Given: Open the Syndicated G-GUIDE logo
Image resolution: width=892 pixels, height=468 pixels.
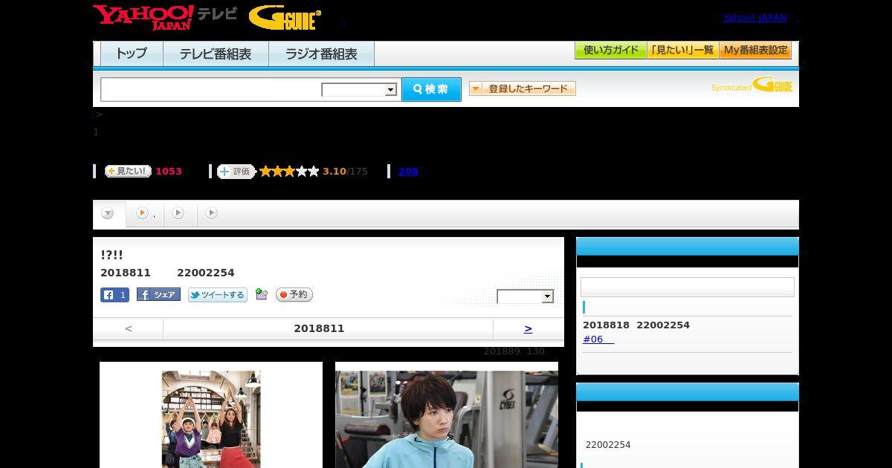Looking at the screenshot, I should [752, 85].
